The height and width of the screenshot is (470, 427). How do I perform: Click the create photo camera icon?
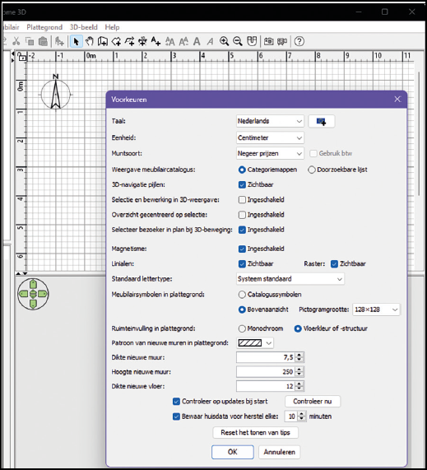268,41
